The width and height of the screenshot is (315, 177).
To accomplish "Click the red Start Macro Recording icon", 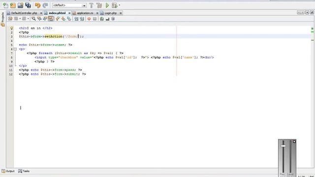I will click(89, 19).
